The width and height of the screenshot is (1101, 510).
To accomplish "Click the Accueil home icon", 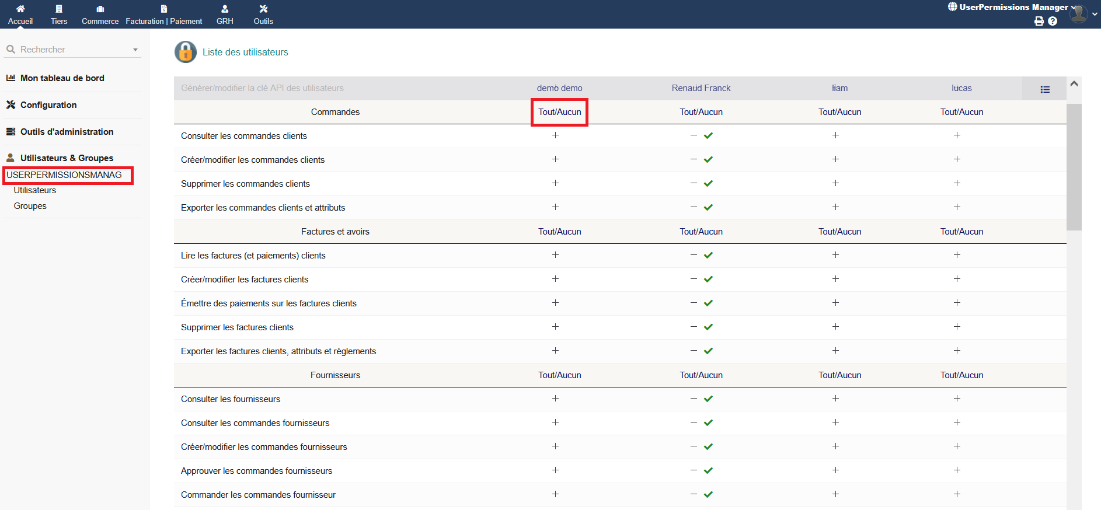I will click(x=20, y=9).
